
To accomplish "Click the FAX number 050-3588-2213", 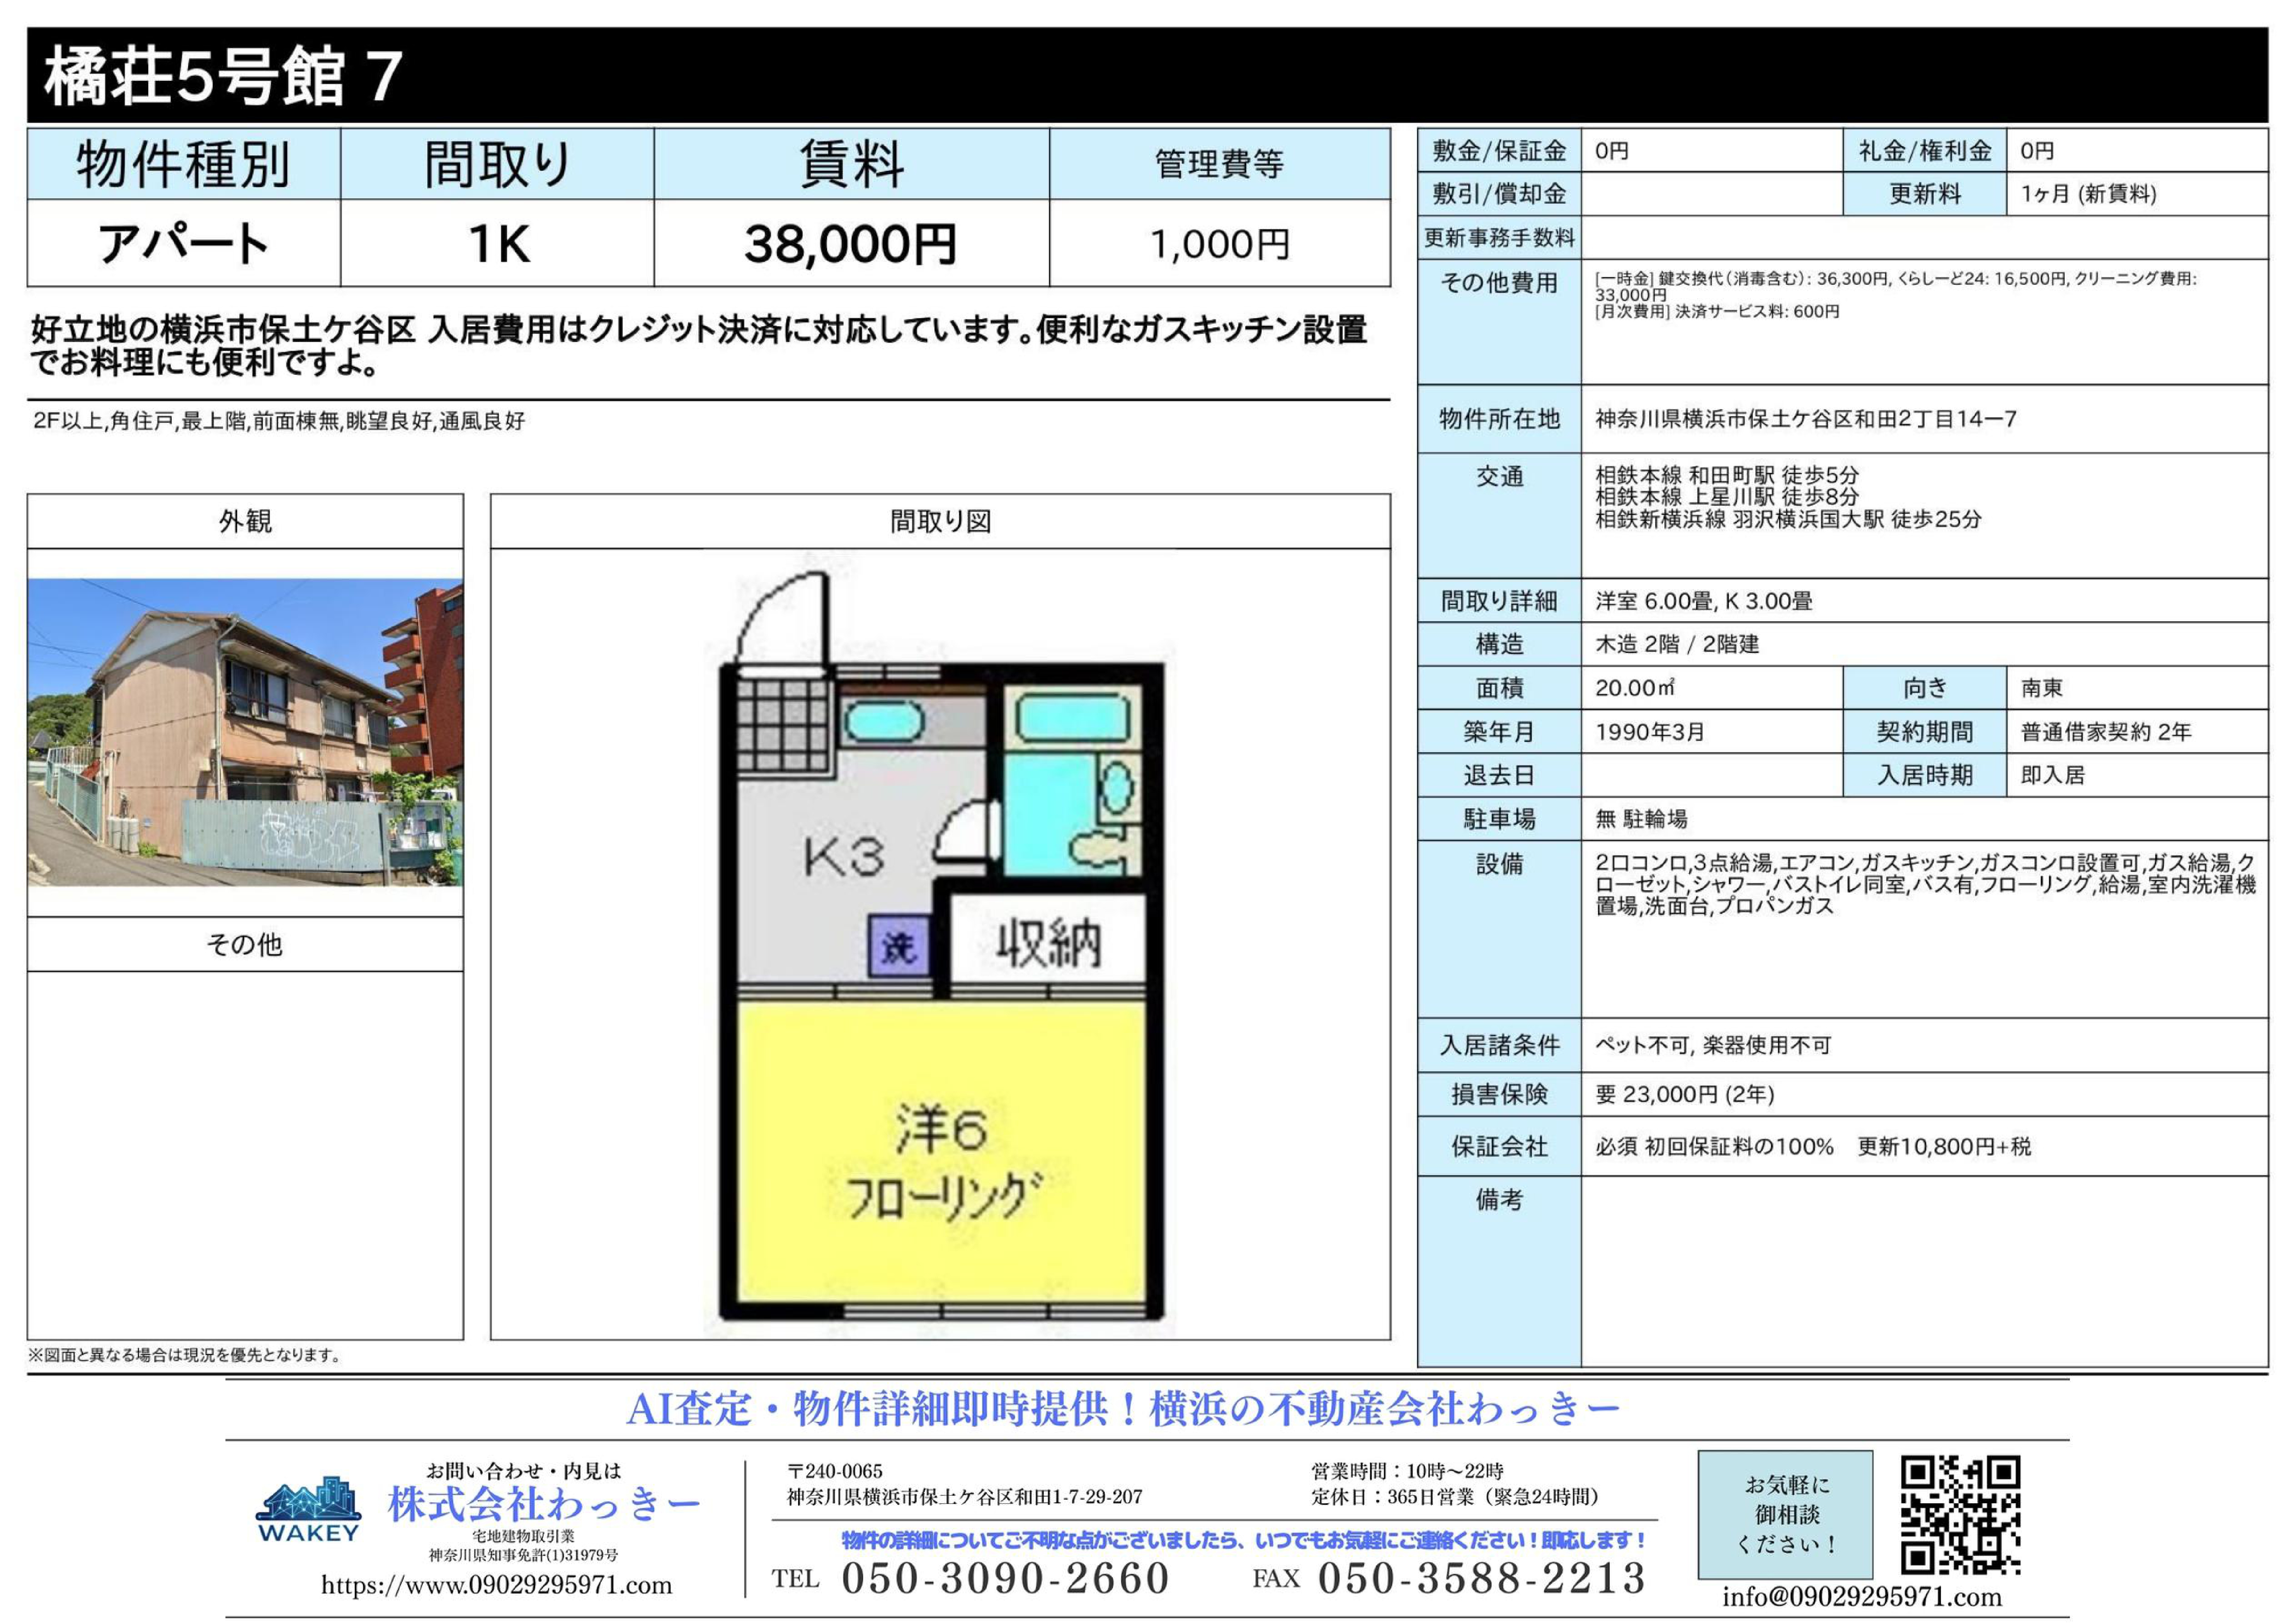I will coord(1480,1578).
